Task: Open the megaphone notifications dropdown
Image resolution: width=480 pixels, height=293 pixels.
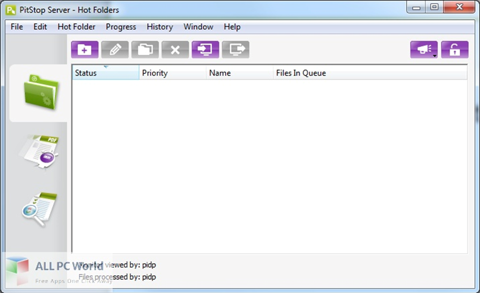Action: coord(424,50)
